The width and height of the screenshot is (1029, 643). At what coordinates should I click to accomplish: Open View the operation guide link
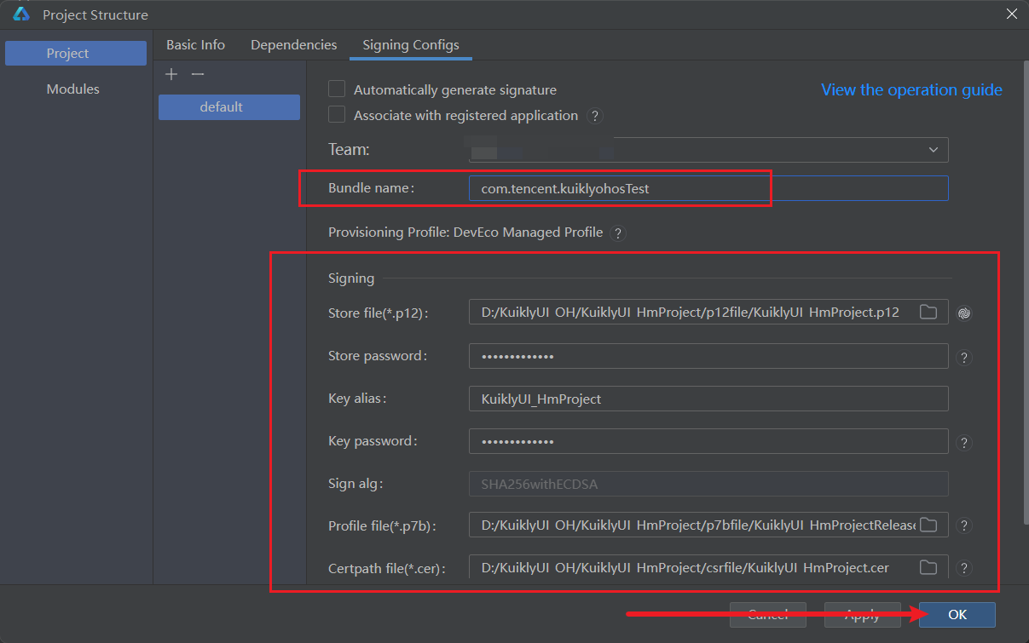pyautogui.click(x=911, y=89)
